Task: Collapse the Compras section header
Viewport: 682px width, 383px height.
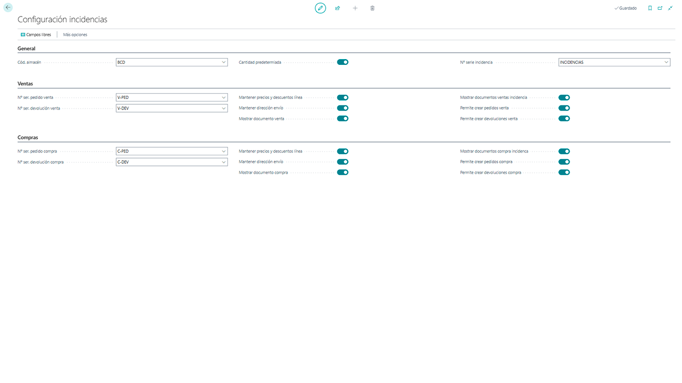Action: [28, 137]
